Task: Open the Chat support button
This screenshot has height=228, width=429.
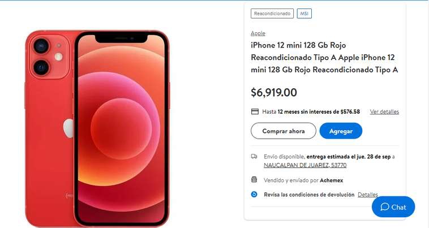Action: [x=393, y=207]
